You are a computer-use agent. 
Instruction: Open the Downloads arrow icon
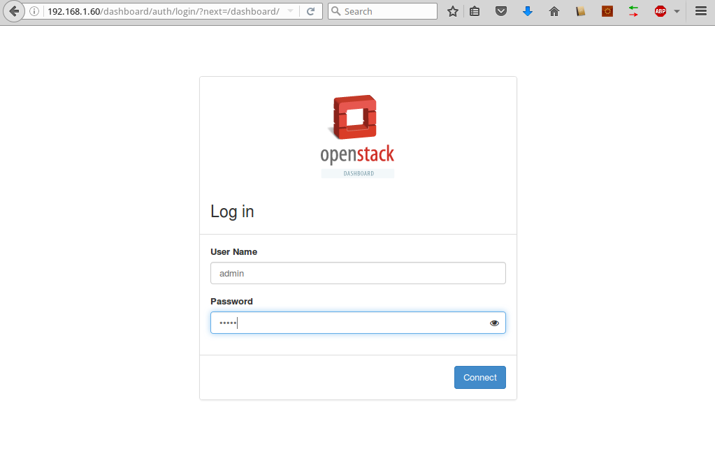[528, 11]
